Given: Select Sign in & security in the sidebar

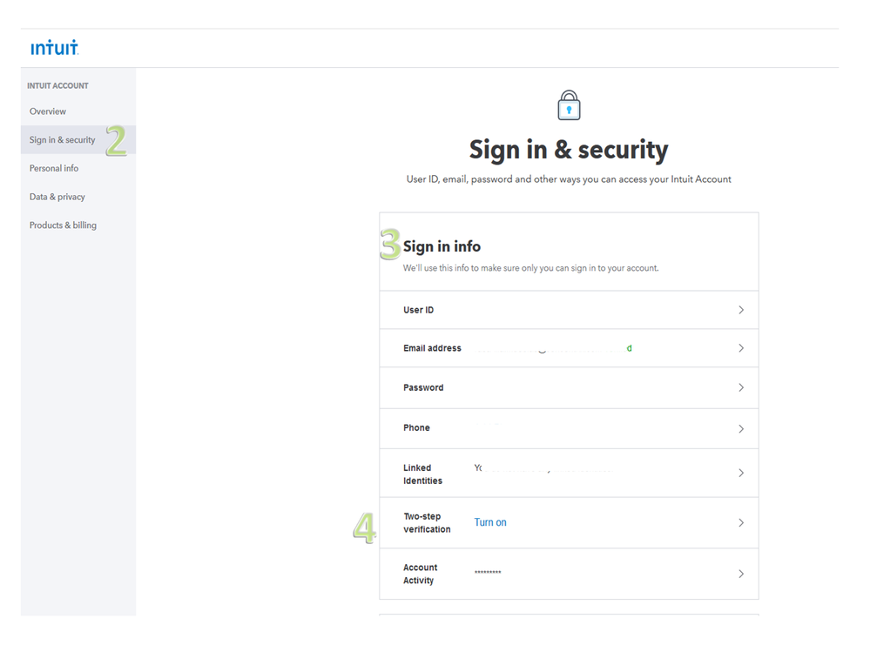Looking at the screenshot, I should point(63,140).
